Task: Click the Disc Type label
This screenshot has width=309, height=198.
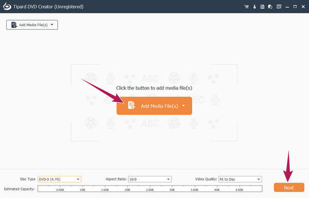Action: point(28,179)
